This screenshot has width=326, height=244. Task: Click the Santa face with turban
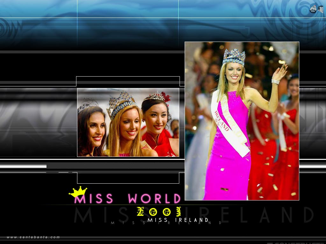click(314, 9)
